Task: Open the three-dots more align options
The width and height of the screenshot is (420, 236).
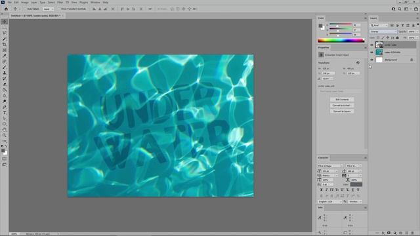Action: click(150, 9)
